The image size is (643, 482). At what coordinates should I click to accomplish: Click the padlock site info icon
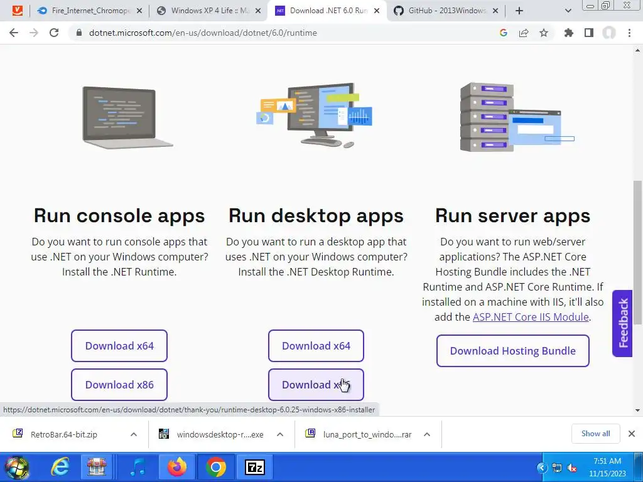[x=79, y=33]
